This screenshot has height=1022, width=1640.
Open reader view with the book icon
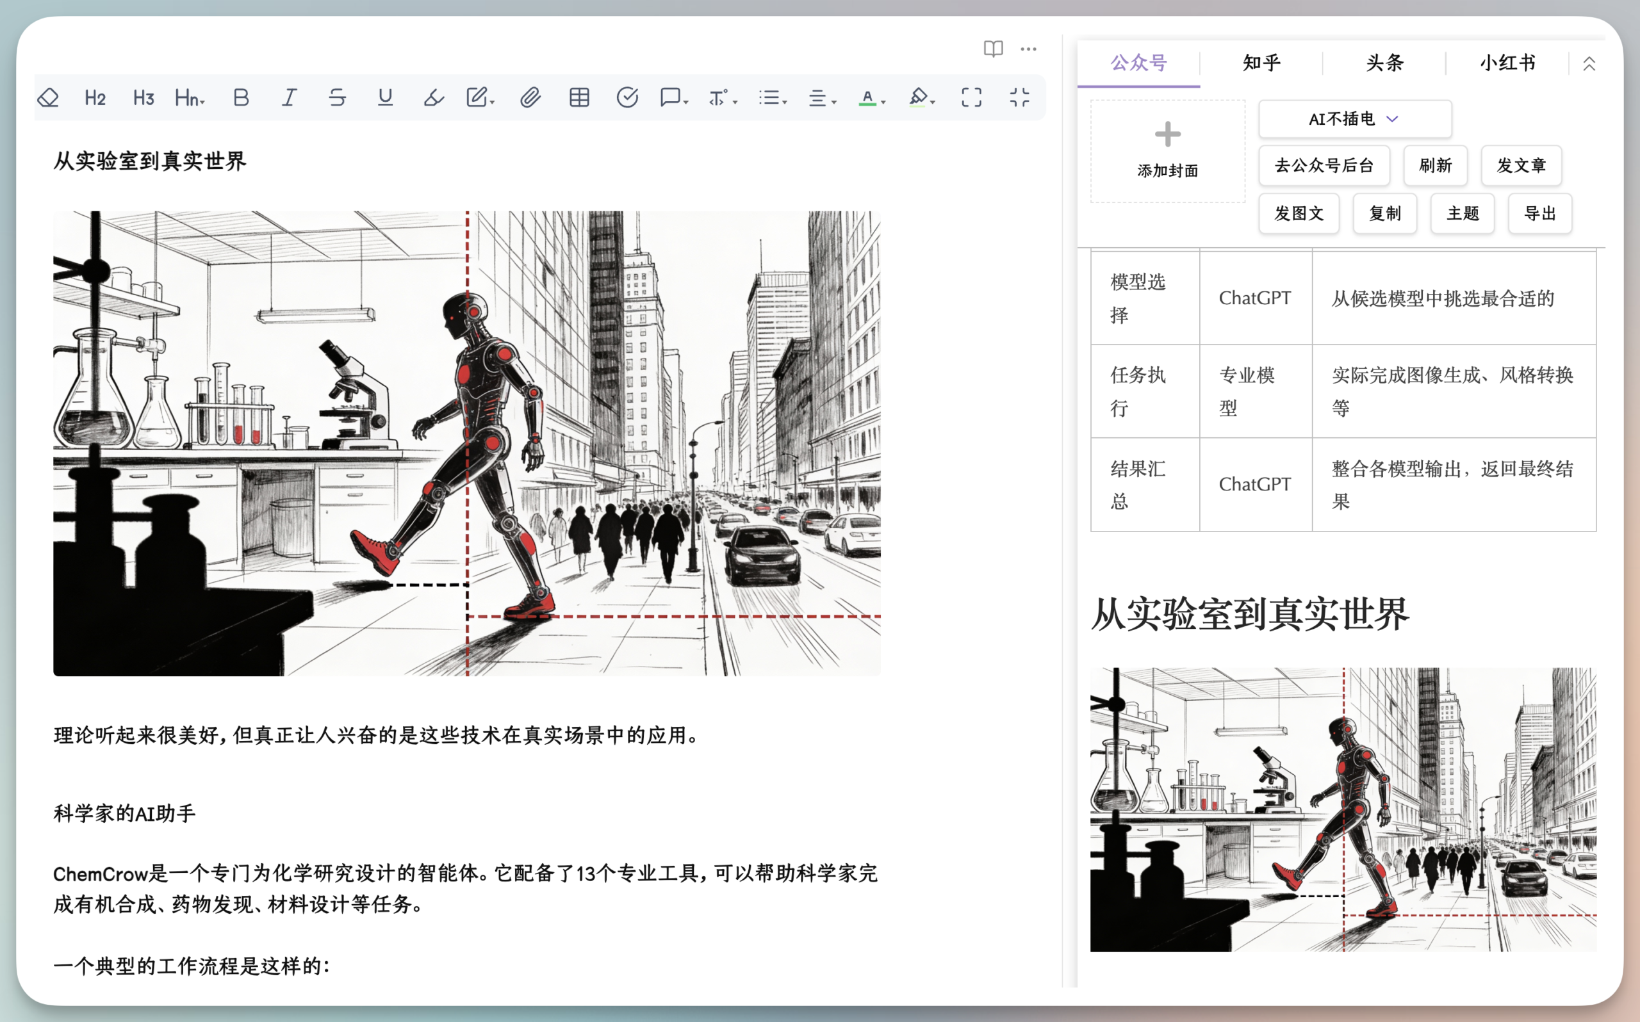[x=994, y=49]
